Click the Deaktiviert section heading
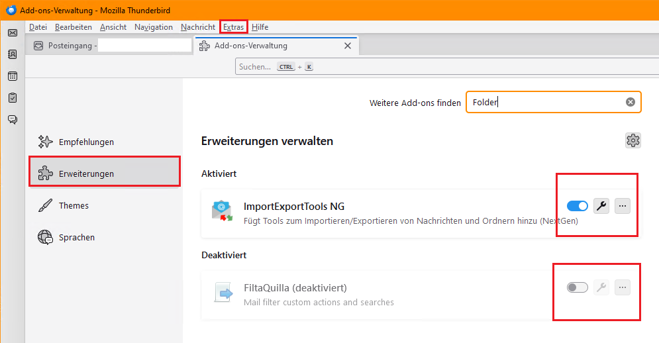 tap(224, 255)
